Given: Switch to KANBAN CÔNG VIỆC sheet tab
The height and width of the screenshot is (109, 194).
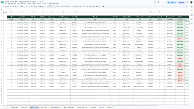Looking at the screenshot, I should tap(68, 108).
